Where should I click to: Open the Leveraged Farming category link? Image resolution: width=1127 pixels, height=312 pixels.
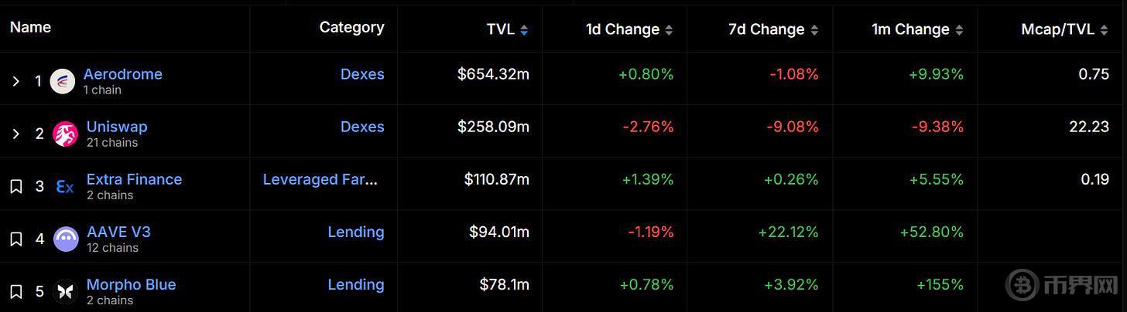(x=320, y=179)
